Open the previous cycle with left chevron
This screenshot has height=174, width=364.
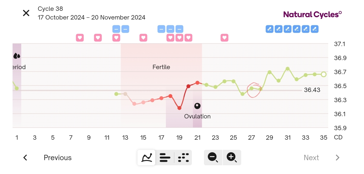click(25, 157)
